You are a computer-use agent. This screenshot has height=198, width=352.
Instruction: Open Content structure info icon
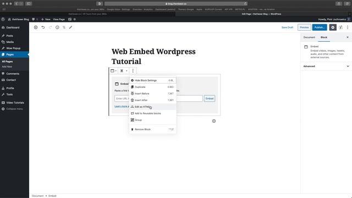tap(57, 28)
